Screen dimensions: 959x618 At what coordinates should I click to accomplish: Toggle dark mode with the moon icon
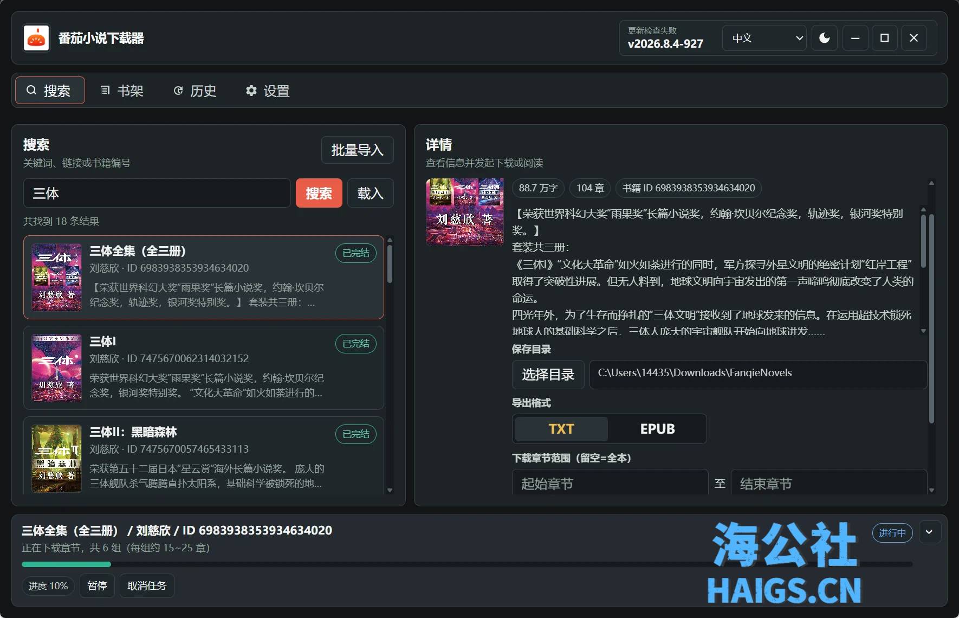tap(825, 38)
